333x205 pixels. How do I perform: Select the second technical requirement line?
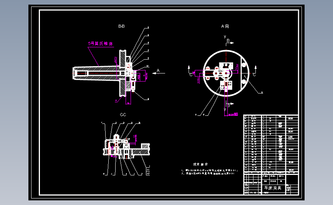tap(208, 173)
